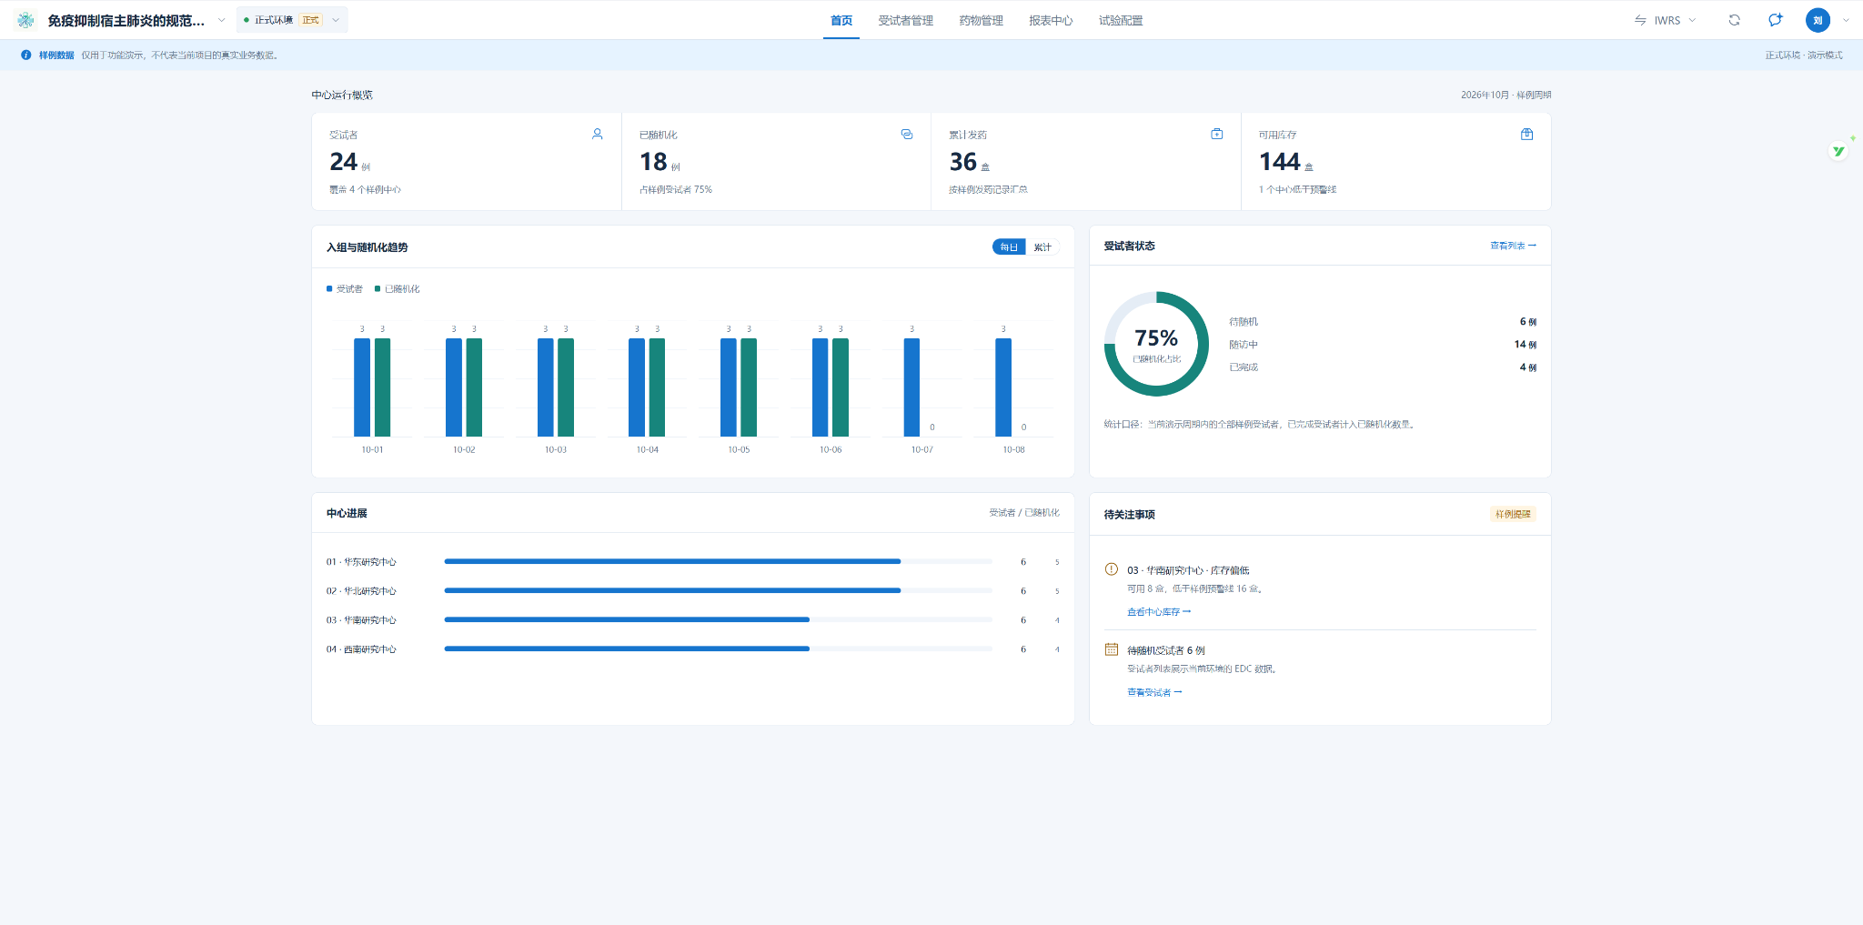The image size is (1863, 925).
Task: Click the 查看受试者 link
Action: pyautogui.click(x=1154, y=692)
